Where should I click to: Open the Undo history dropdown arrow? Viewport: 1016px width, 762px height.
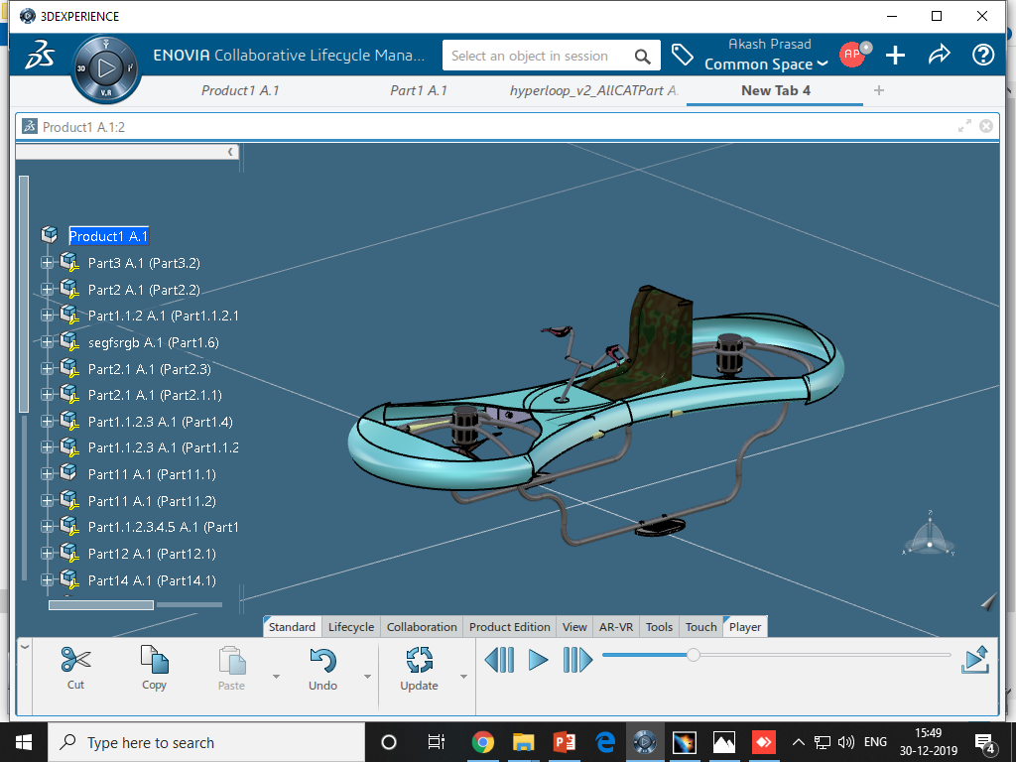[x=367, y=677]
